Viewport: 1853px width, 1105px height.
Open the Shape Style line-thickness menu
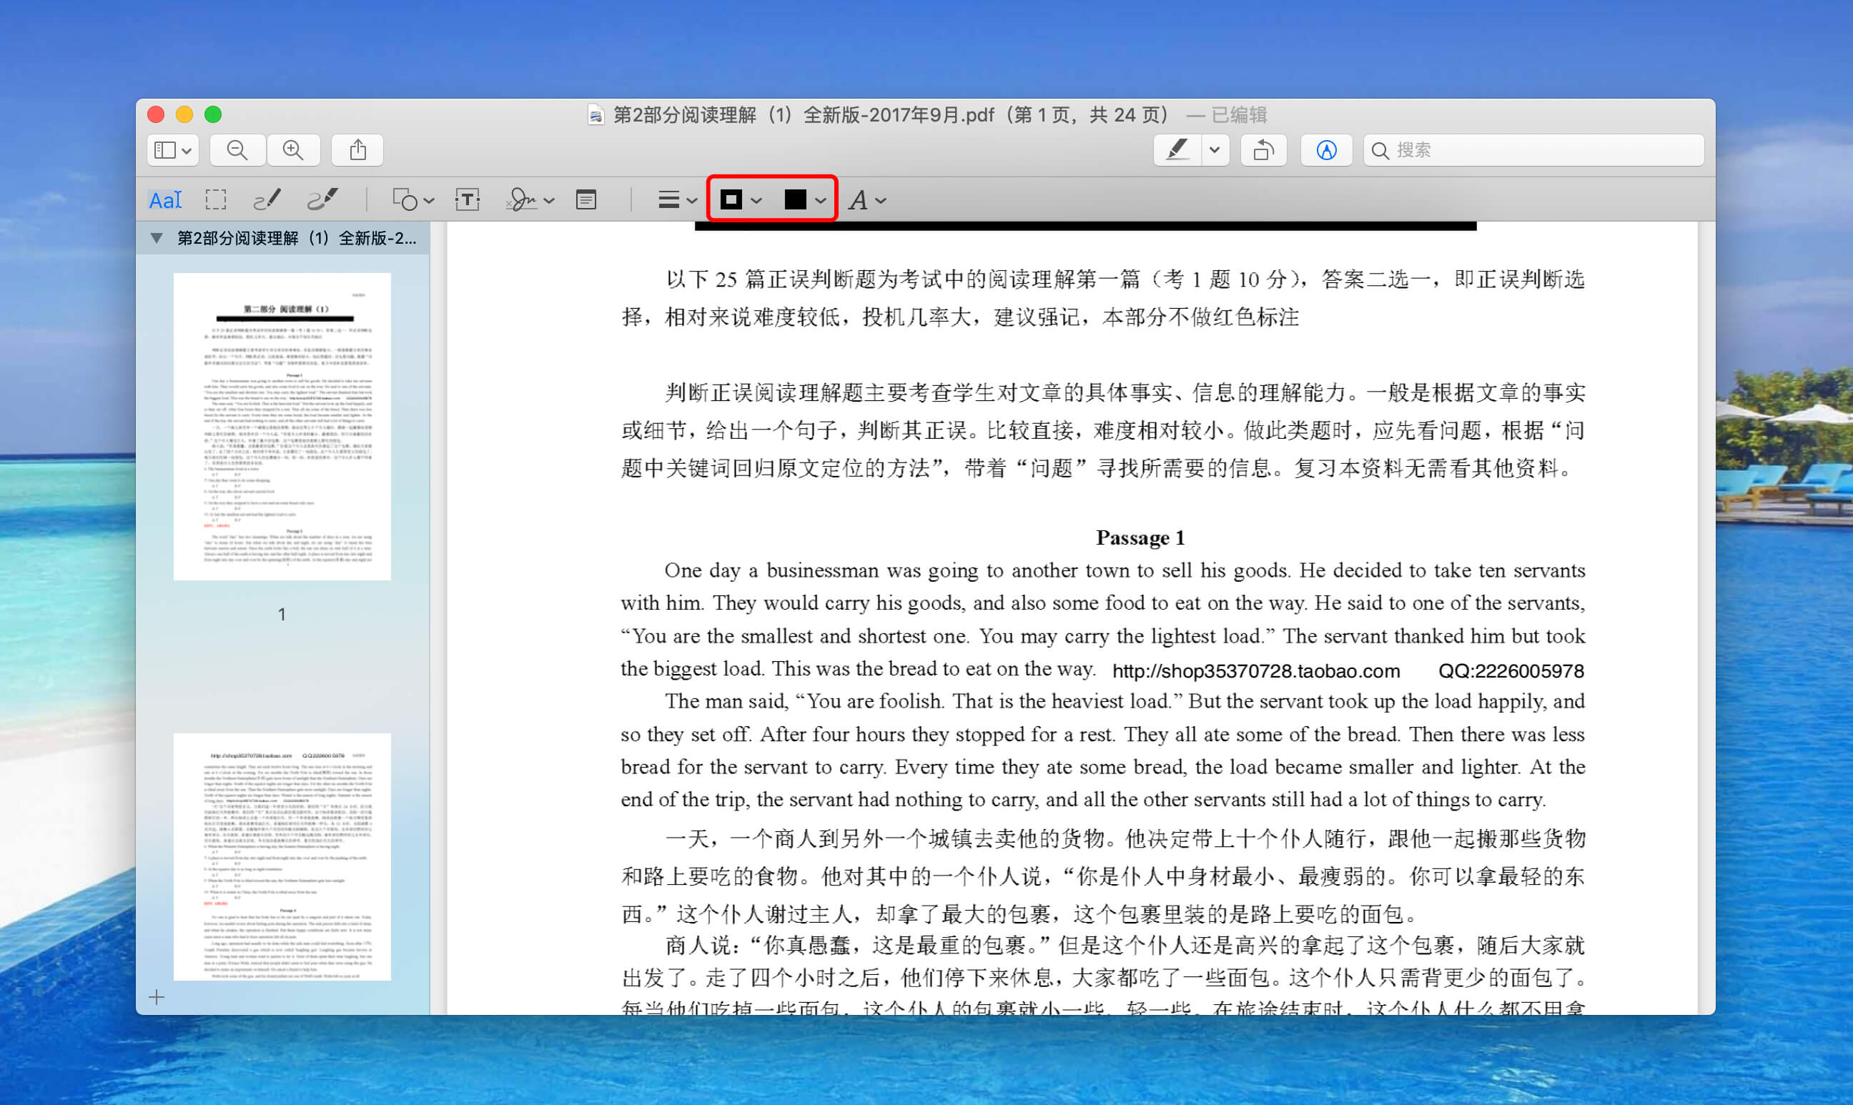(x=677, y=199)
